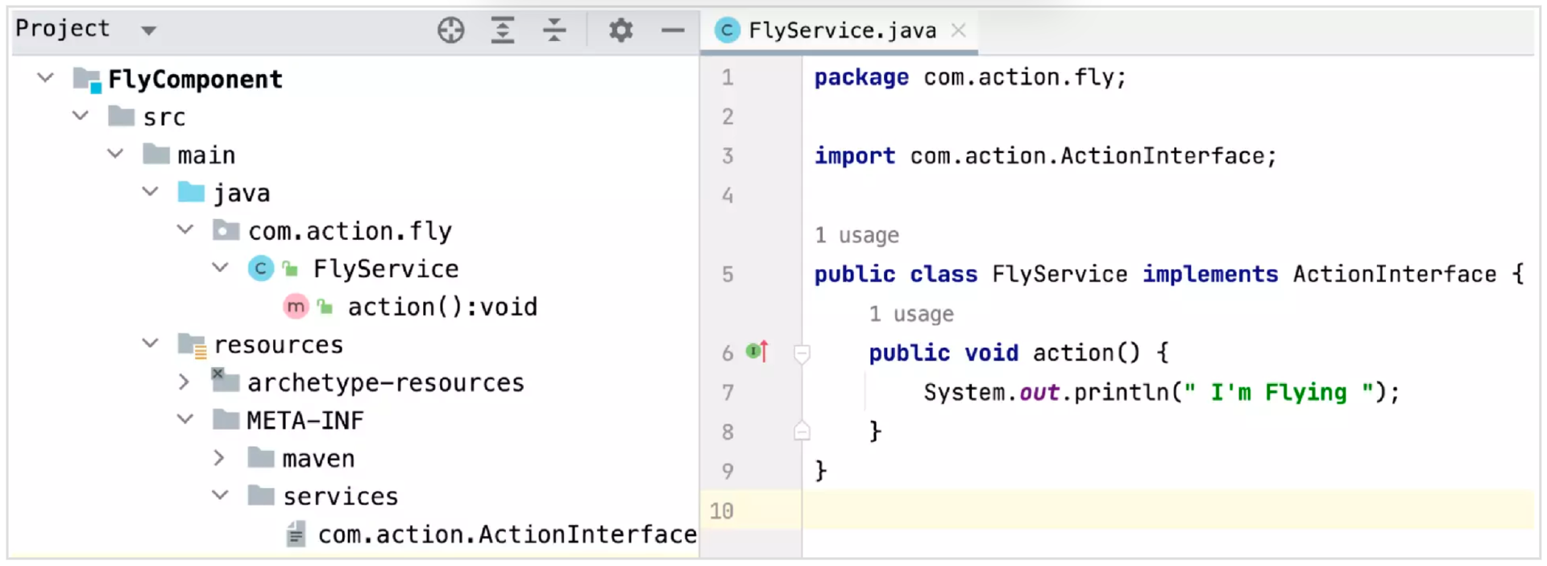This screenshot has height=566, width=1547.
Task: Hide the Project tool window
Action: 672,31
